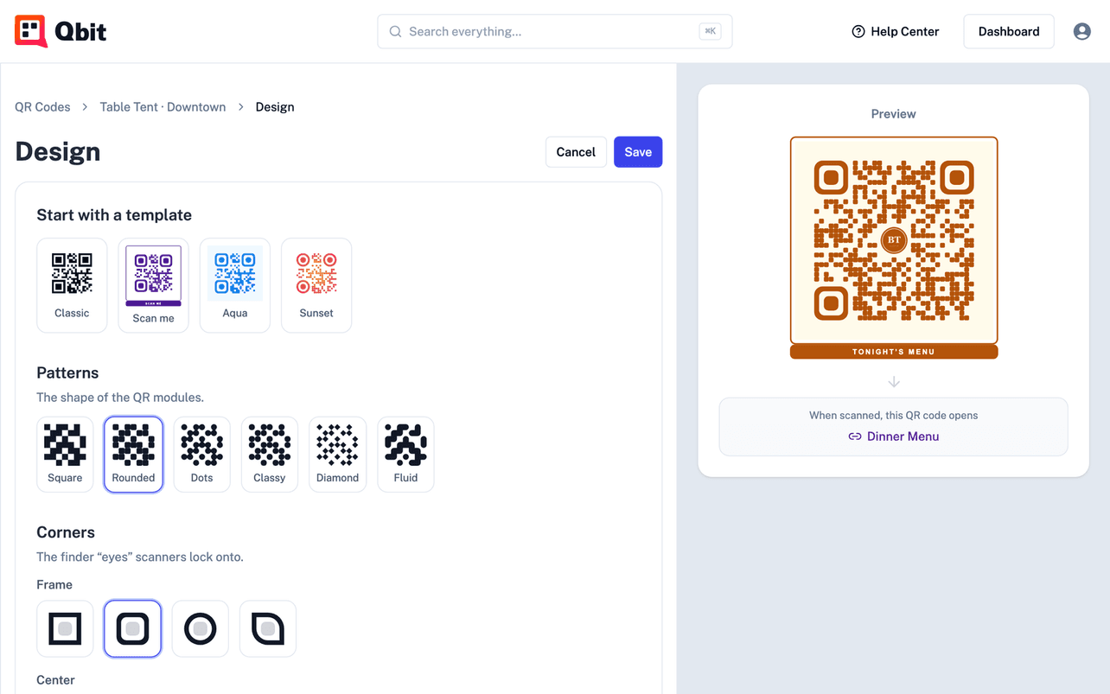Click the Design breadcrumb item
Screen dimensions: 1110x694
(x=275, y=107)
